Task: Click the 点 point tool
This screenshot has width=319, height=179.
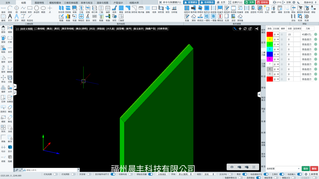Action: [50, 9]
